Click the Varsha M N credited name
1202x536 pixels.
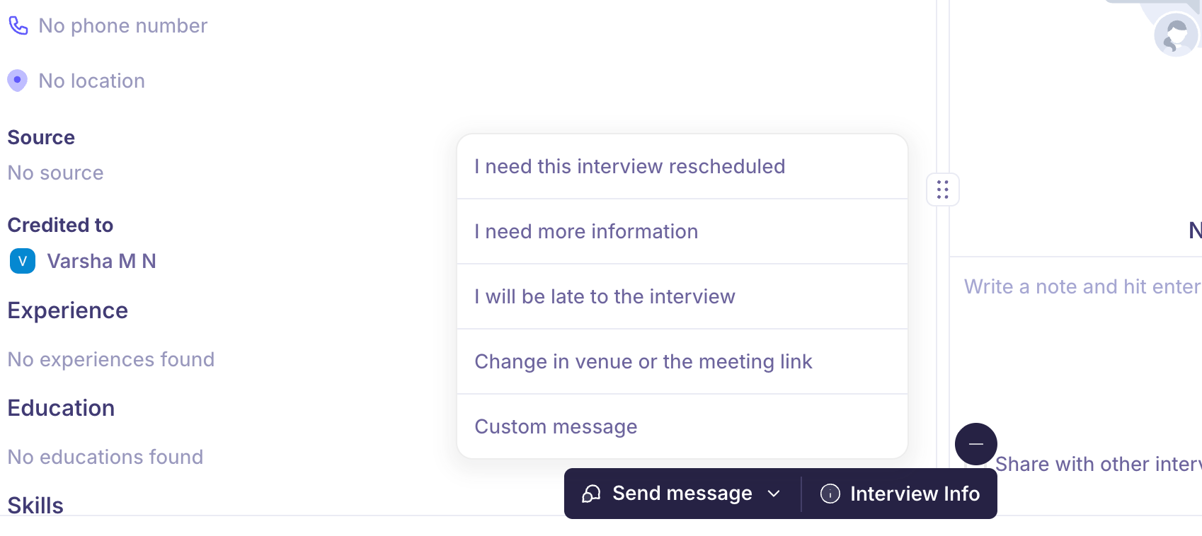point(101,261)
